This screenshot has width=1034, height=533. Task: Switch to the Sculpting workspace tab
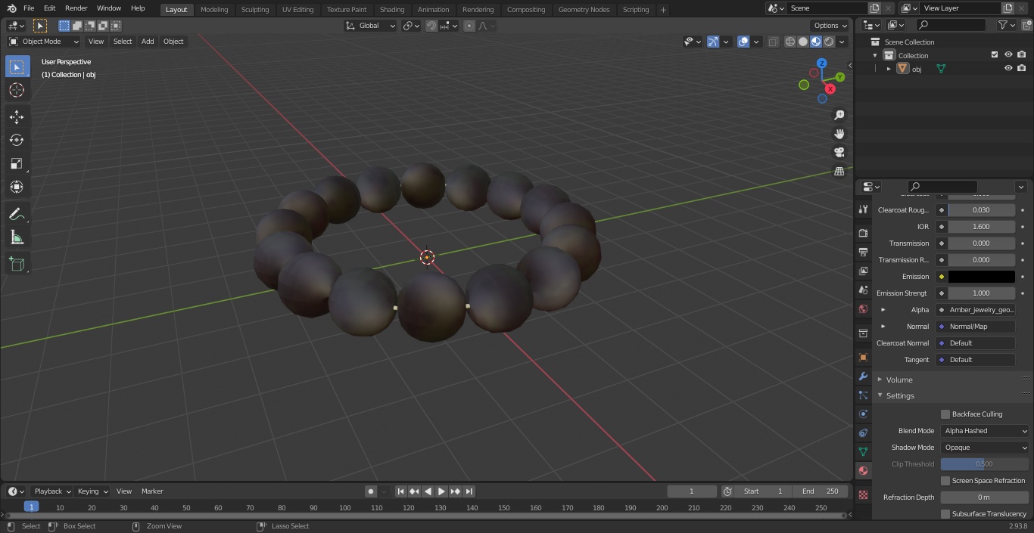255,10
